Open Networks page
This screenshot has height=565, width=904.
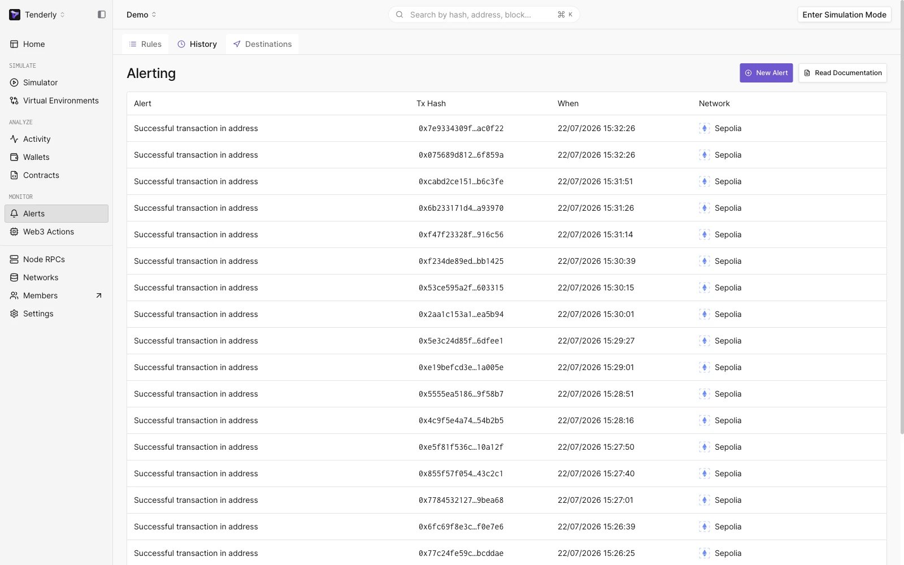click(x=56, y=277)
